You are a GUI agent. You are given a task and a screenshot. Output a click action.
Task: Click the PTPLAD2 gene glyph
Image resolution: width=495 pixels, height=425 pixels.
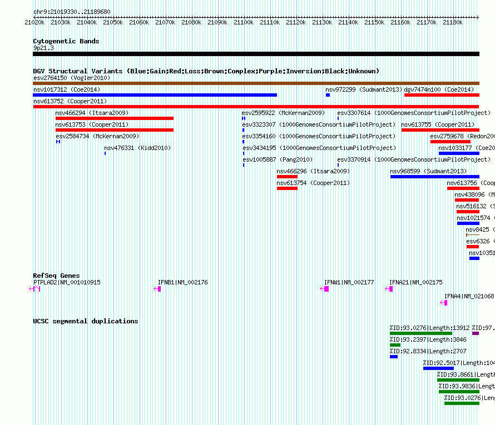34,289
